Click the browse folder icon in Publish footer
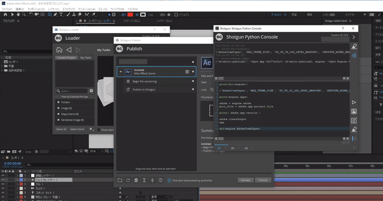This screenshot has width=383, height=201. tap(120, 180)
